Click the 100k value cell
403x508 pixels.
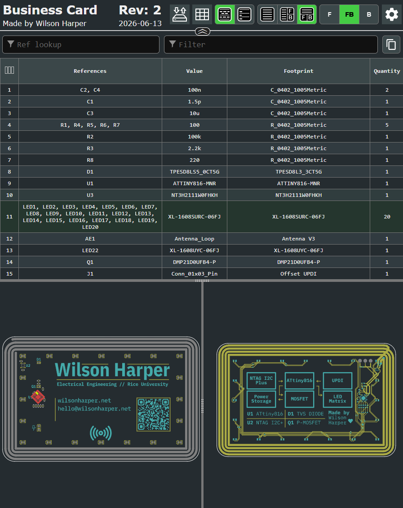tap(195, 136)
